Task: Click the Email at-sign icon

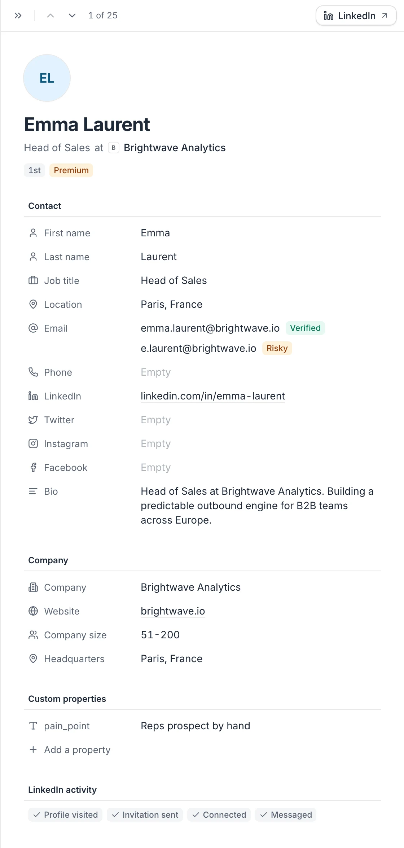Action: point(33,328)
